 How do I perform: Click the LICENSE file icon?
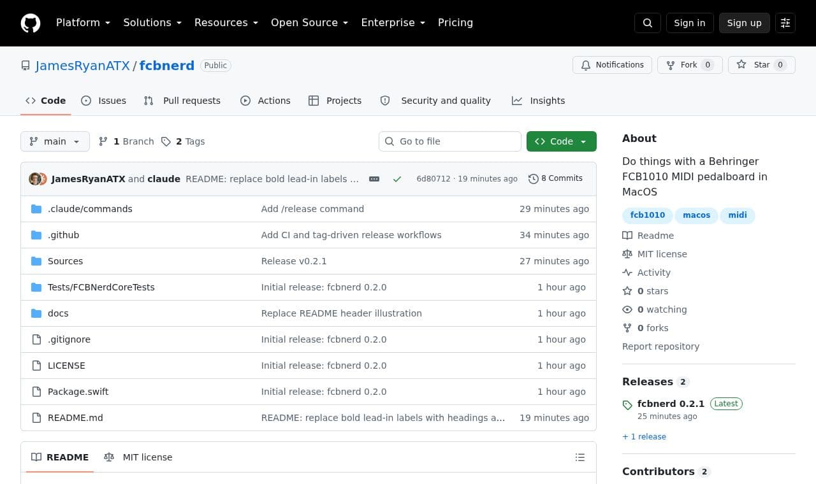[x=36, y=366]
